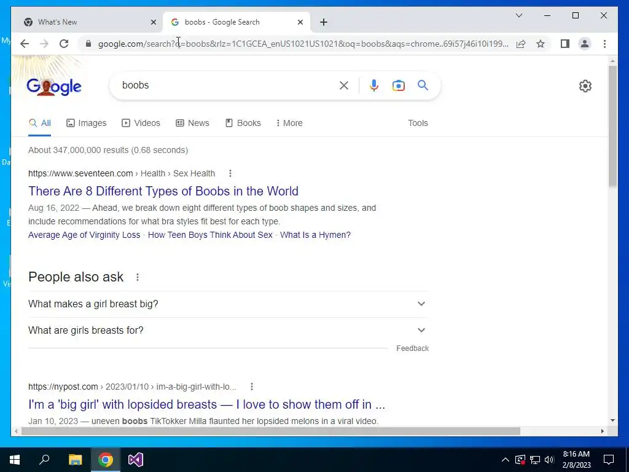The height and width of the screenshot is (472, 629).
Task: Search by image with camera icon
Action: [398, 85]
